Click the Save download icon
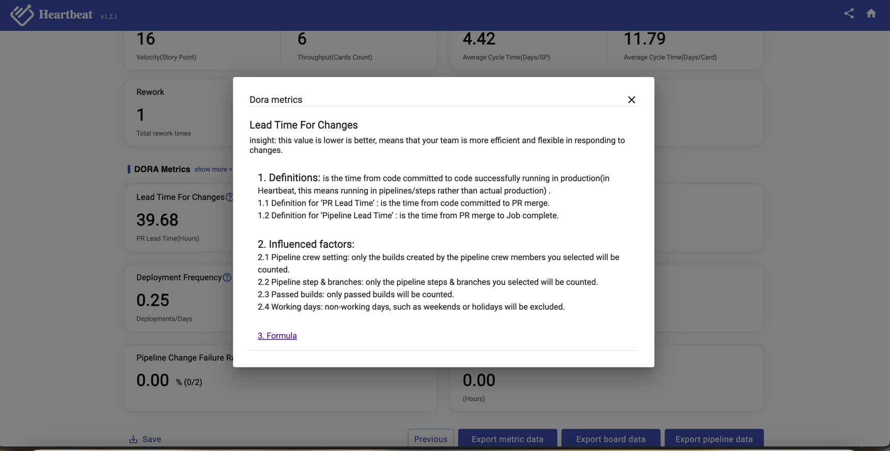 tap(133, 439)
